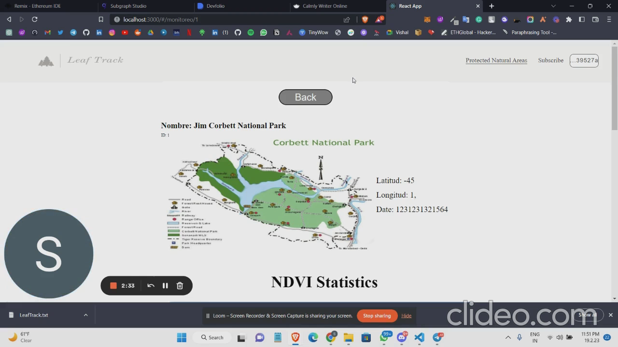Hide the Loom screen sharing notice
The width and height of the screenshot is (618, 347).
pyautogui.click(x=407, y=316)
